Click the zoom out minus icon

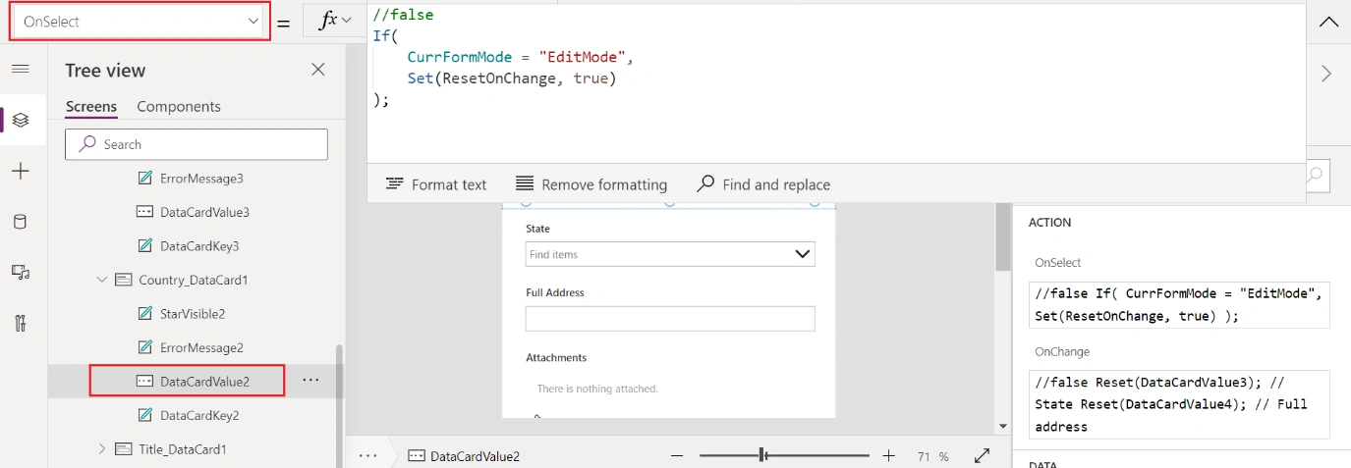point(677,456)
